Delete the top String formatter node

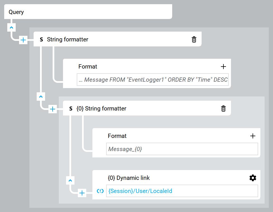coord(194,40)
